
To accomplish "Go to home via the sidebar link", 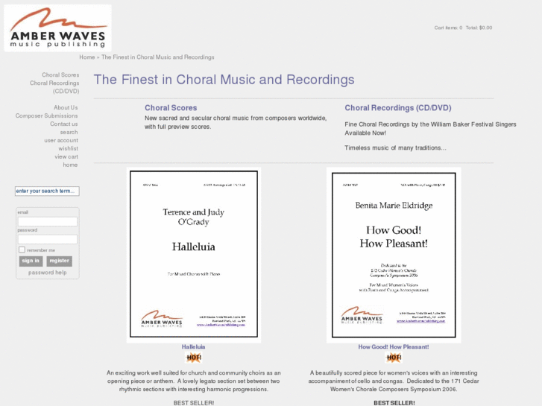I will (x=70, y=165).
